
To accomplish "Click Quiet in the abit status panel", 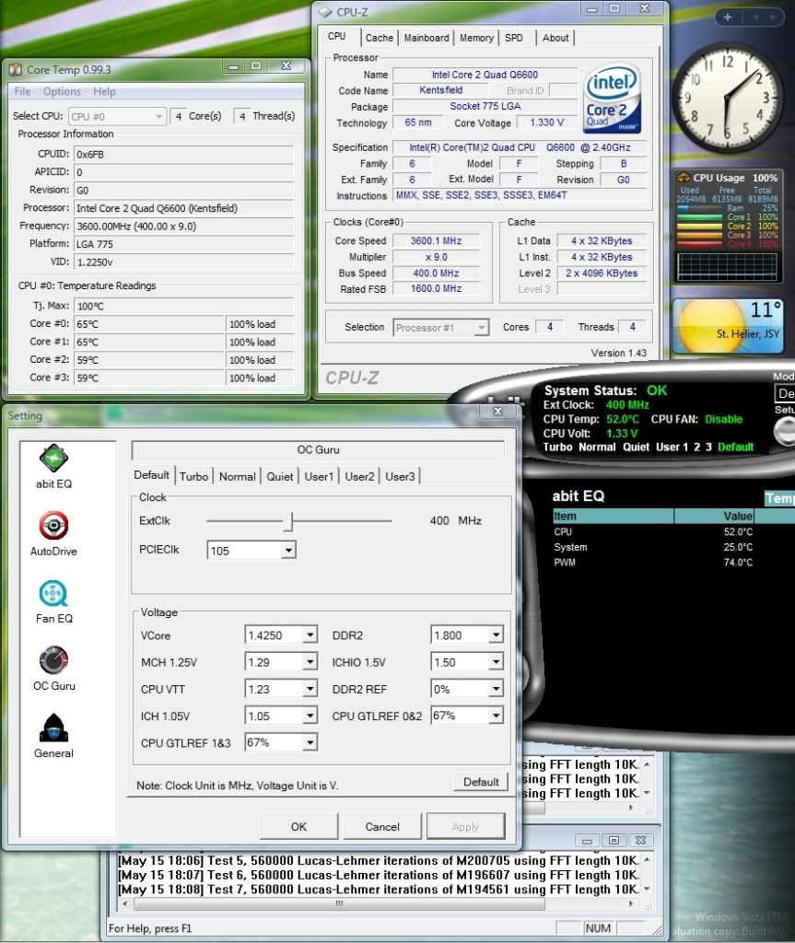I will 636,447.
